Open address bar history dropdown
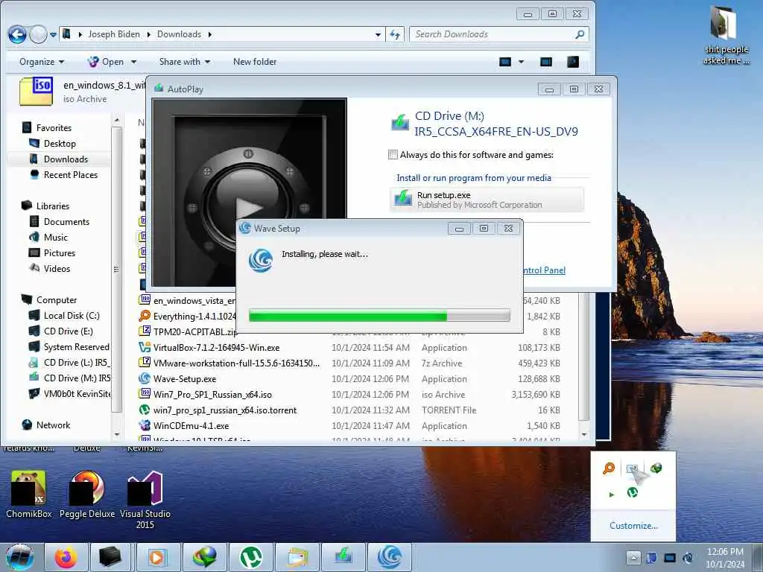The width and height of the screenshot is (763, 572). 378,34
